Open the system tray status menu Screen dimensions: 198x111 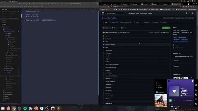coord(192,1)
